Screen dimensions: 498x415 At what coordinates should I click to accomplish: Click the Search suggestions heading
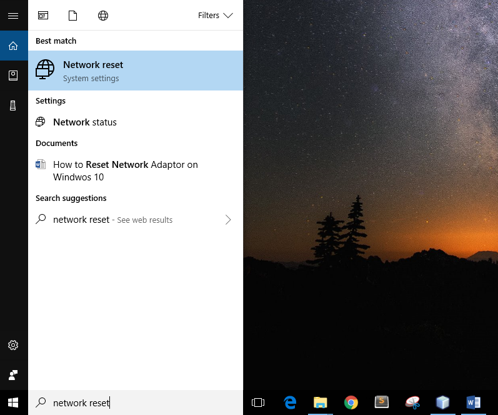pos(71,198)
